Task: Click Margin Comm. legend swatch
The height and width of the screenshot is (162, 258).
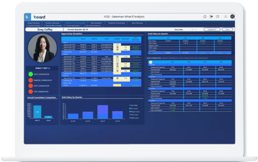Action: (x=130, y=112)
